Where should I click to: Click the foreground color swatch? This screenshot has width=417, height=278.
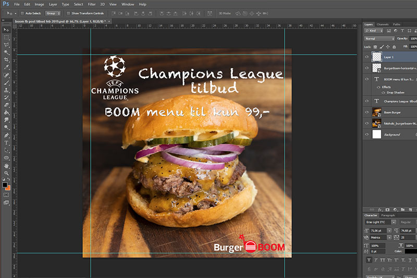coord(5,185)
